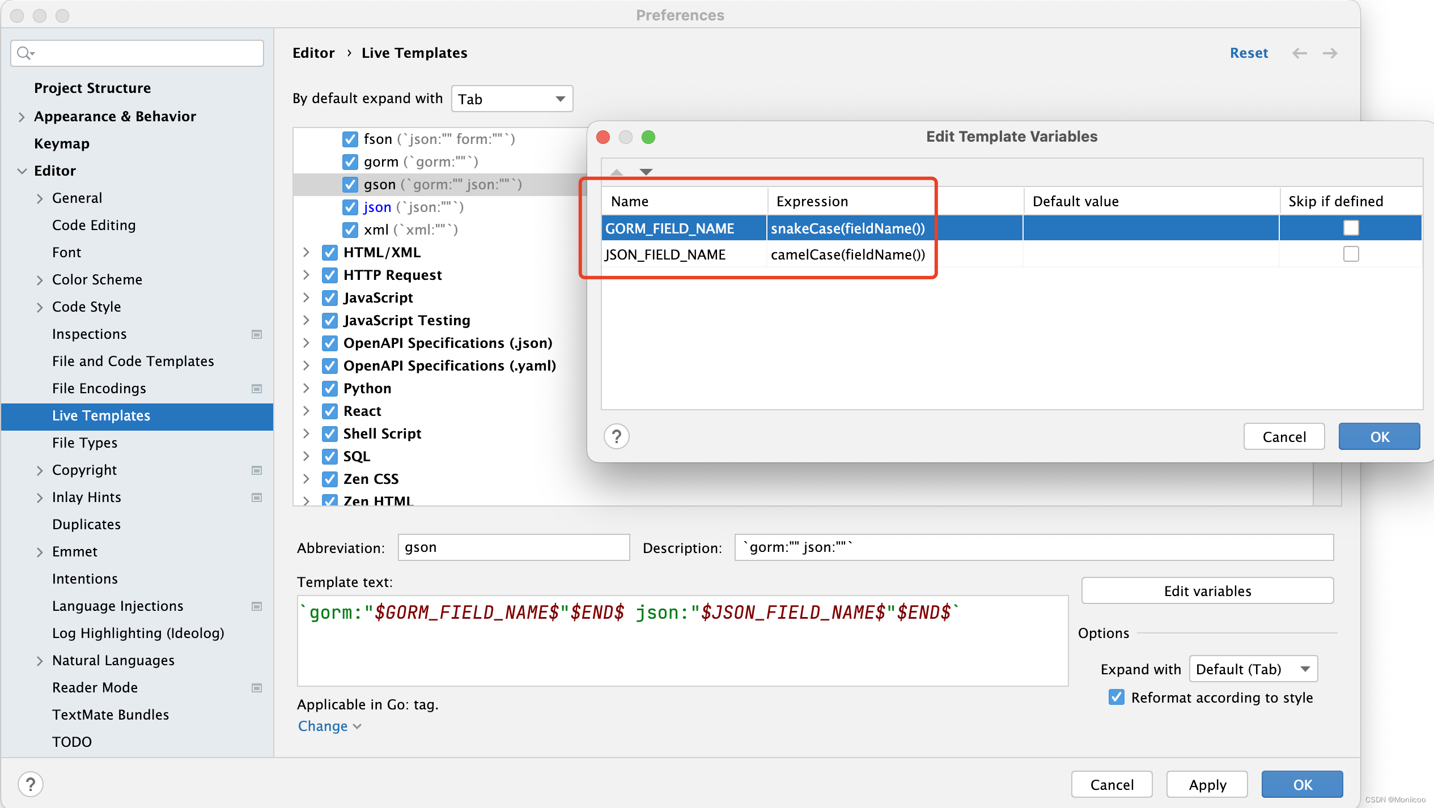The image size is (1434, 808).
Task: Open the Expand with Default (Tab) dropdown
Action: (x=1253, y=669)
